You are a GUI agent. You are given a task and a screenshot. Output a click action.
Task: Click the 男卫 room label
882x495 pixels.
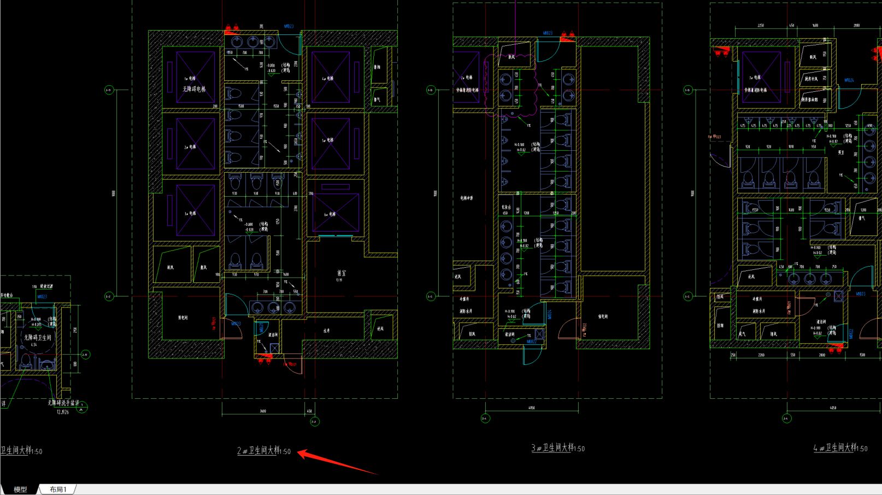pyautogui.click(x=842, y=152)
